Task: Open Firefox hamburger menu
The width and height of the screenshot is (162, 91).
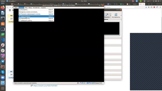Action: 160,7
